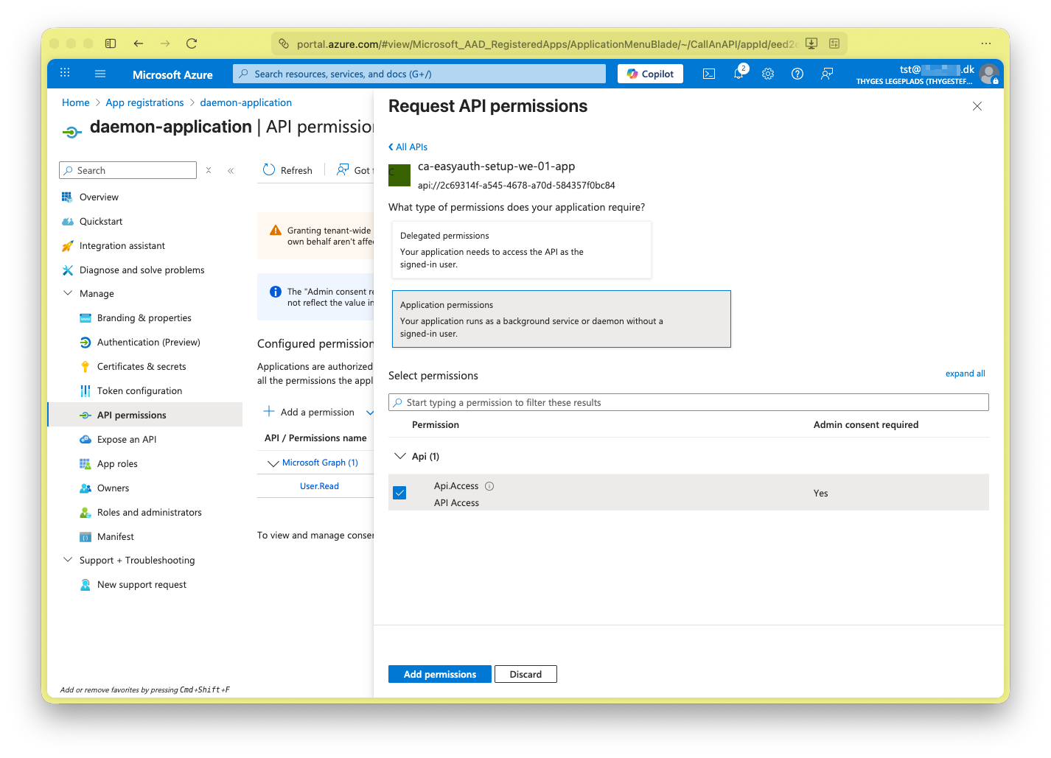Viewport: 1051px width, 758px height.
Task: Go to Home breadcrumb
Action: click(x=76, y=102)
